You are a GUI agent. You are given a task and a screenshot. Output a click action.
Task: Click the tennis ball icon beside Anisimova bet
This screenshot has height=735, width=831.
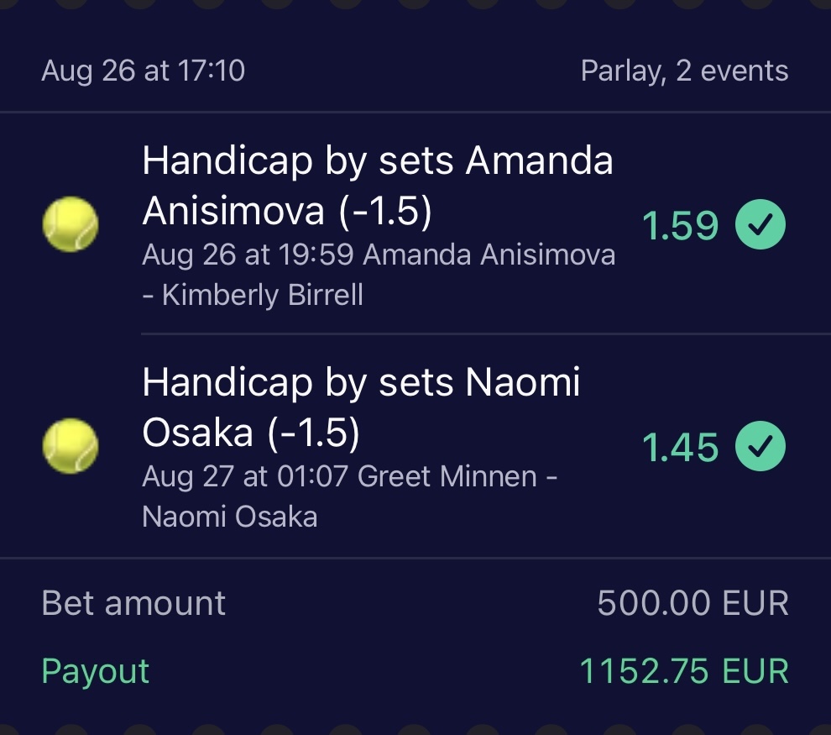[71, 224]
